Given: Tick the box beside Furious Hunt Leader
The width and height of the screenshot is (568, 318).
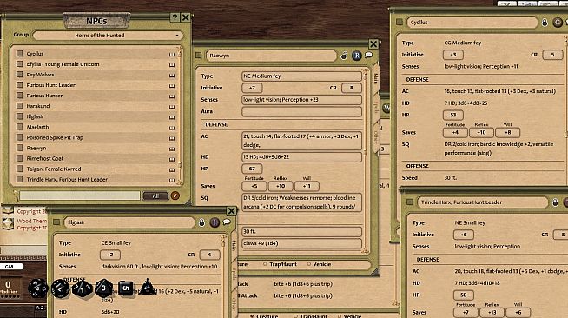Looking at the screenshot, I should [x=20, y=85].
